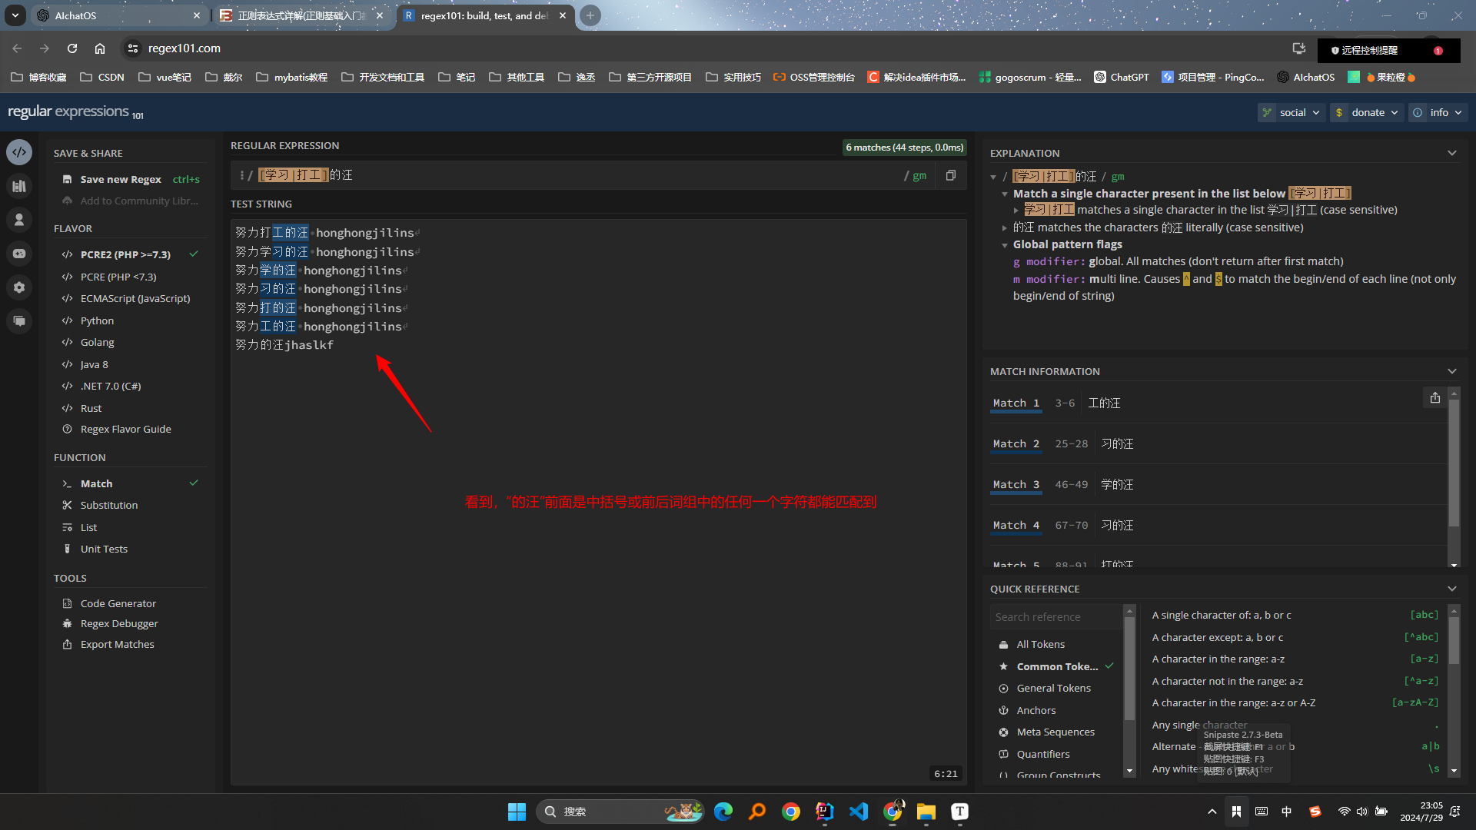Open Visual Studio Code from taskbar
This screenshot has width=1476, height=830.
tap(859, 812)
